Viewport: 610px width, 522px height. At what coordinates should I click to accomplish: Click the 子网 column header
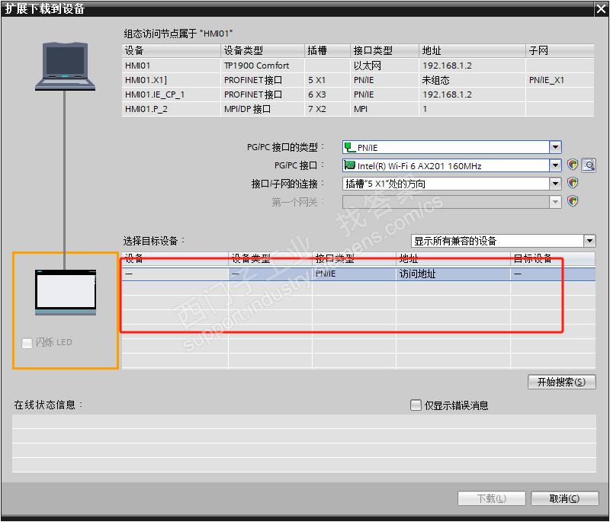coord(560,50)
